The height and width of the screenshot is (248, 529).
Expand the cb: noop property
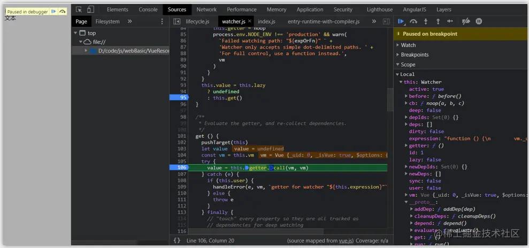click(406, 103)
